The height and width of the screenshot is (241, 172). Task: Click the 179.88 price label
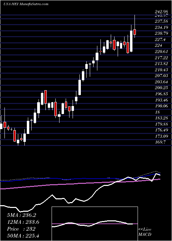162,124
